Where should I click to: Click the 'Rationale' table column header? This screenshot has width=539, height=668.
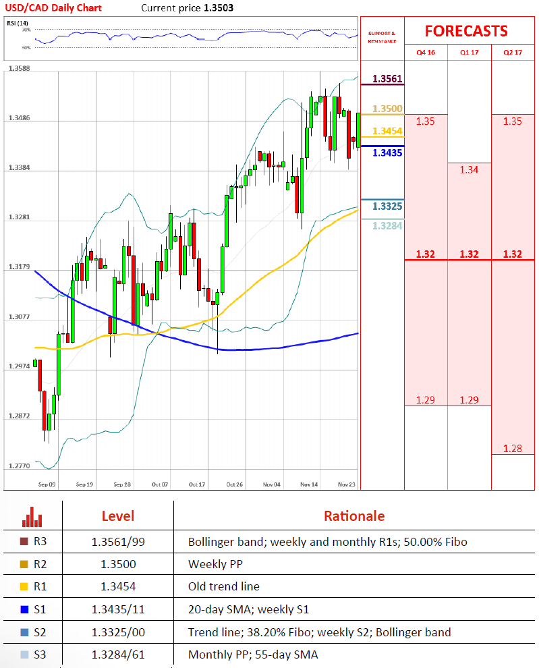click(x=354, y=516)
